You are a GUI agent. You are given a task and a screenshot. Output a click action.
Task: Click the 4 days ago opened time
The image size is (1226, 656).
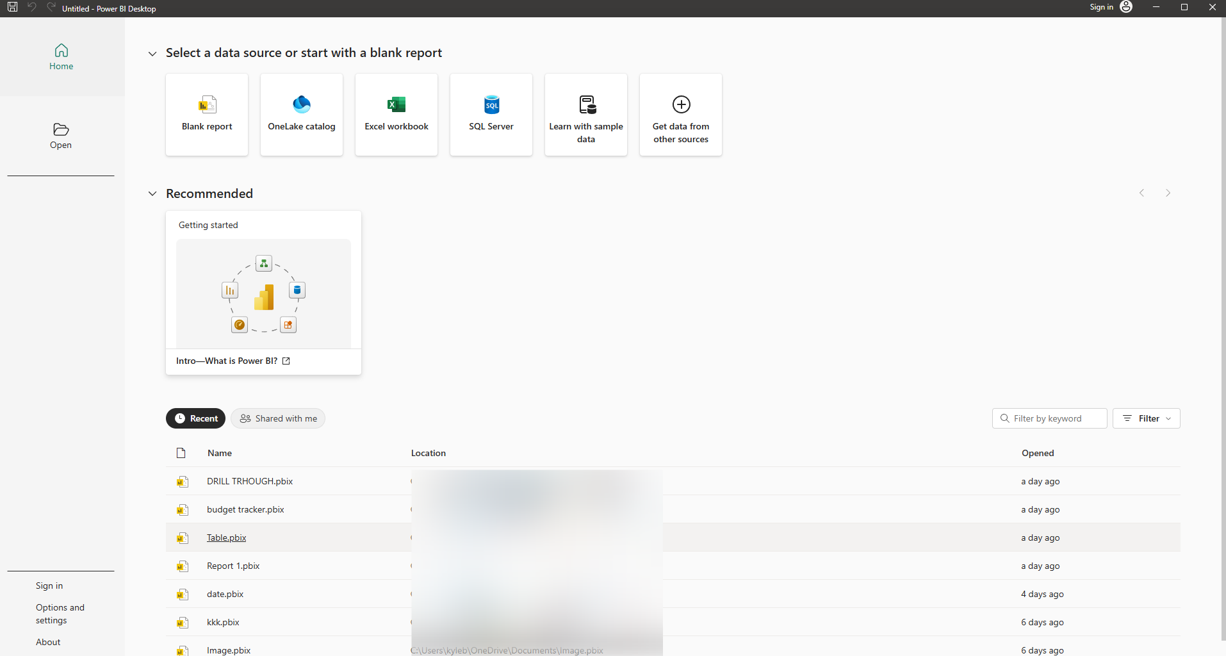coord(1042,594)
